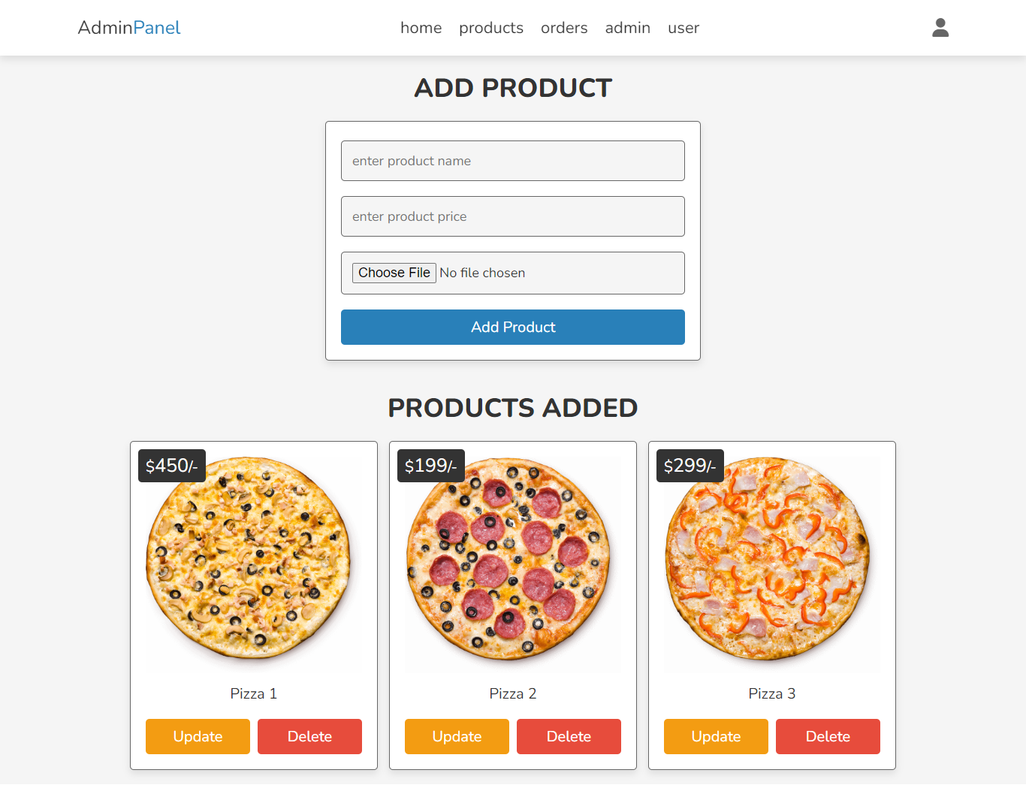Delete the Pizza 3 product
The image size is (1026, 785).
pos(828,736)
